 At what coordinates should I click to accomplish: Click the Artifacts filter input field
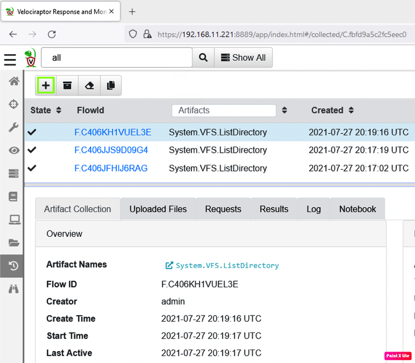(x=224, y=110)
